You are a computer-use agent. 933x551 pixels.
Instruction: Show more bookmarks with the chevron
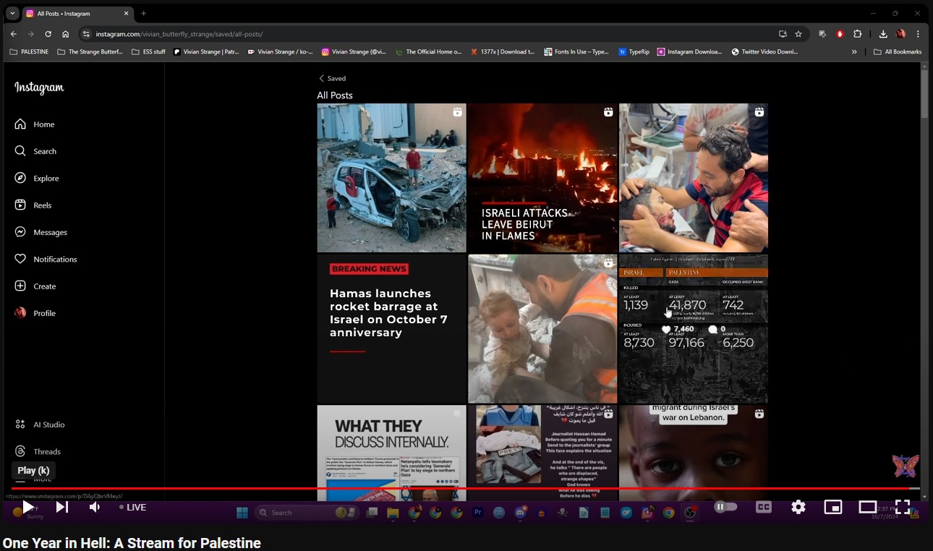854,52
